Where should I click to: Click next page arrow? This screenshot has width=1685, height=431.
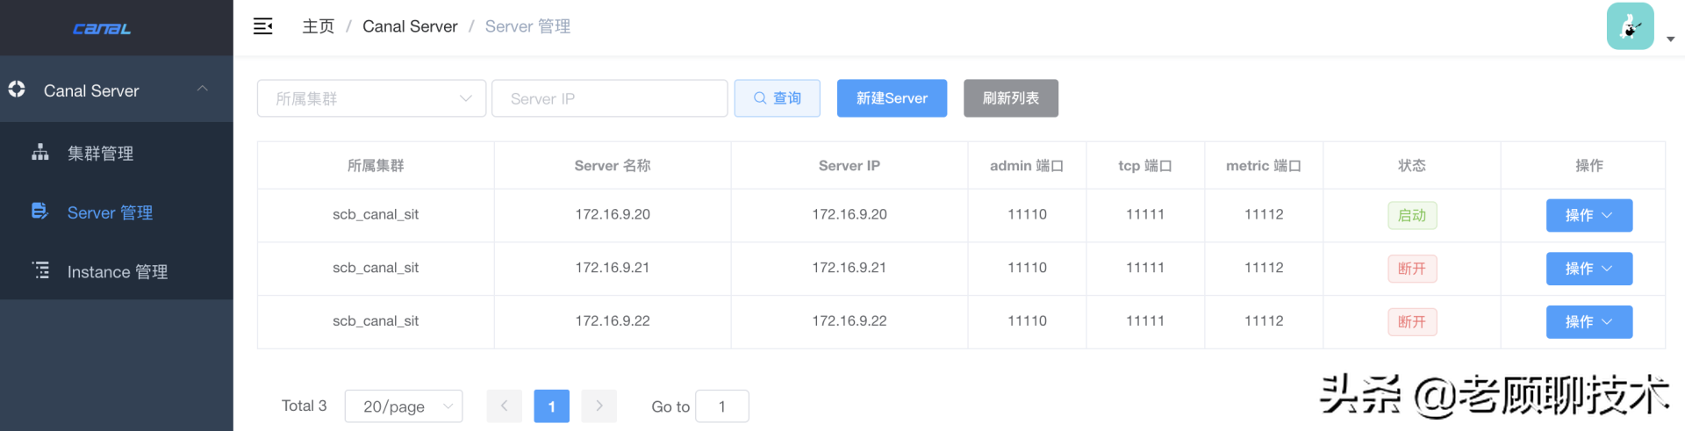(x=599, y=406)
